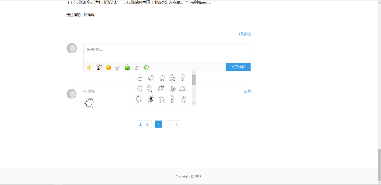Open the black-and-white dog emoji set
Image resolution: width=381 pixels, height=185 pixels.
point(99,67)
